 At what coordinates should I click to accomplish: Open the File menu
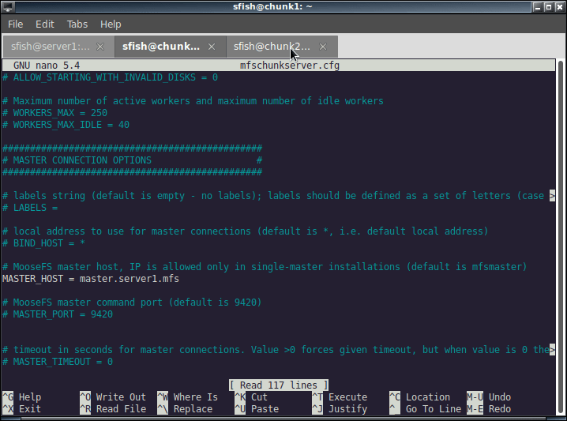[x=15, y=24]
